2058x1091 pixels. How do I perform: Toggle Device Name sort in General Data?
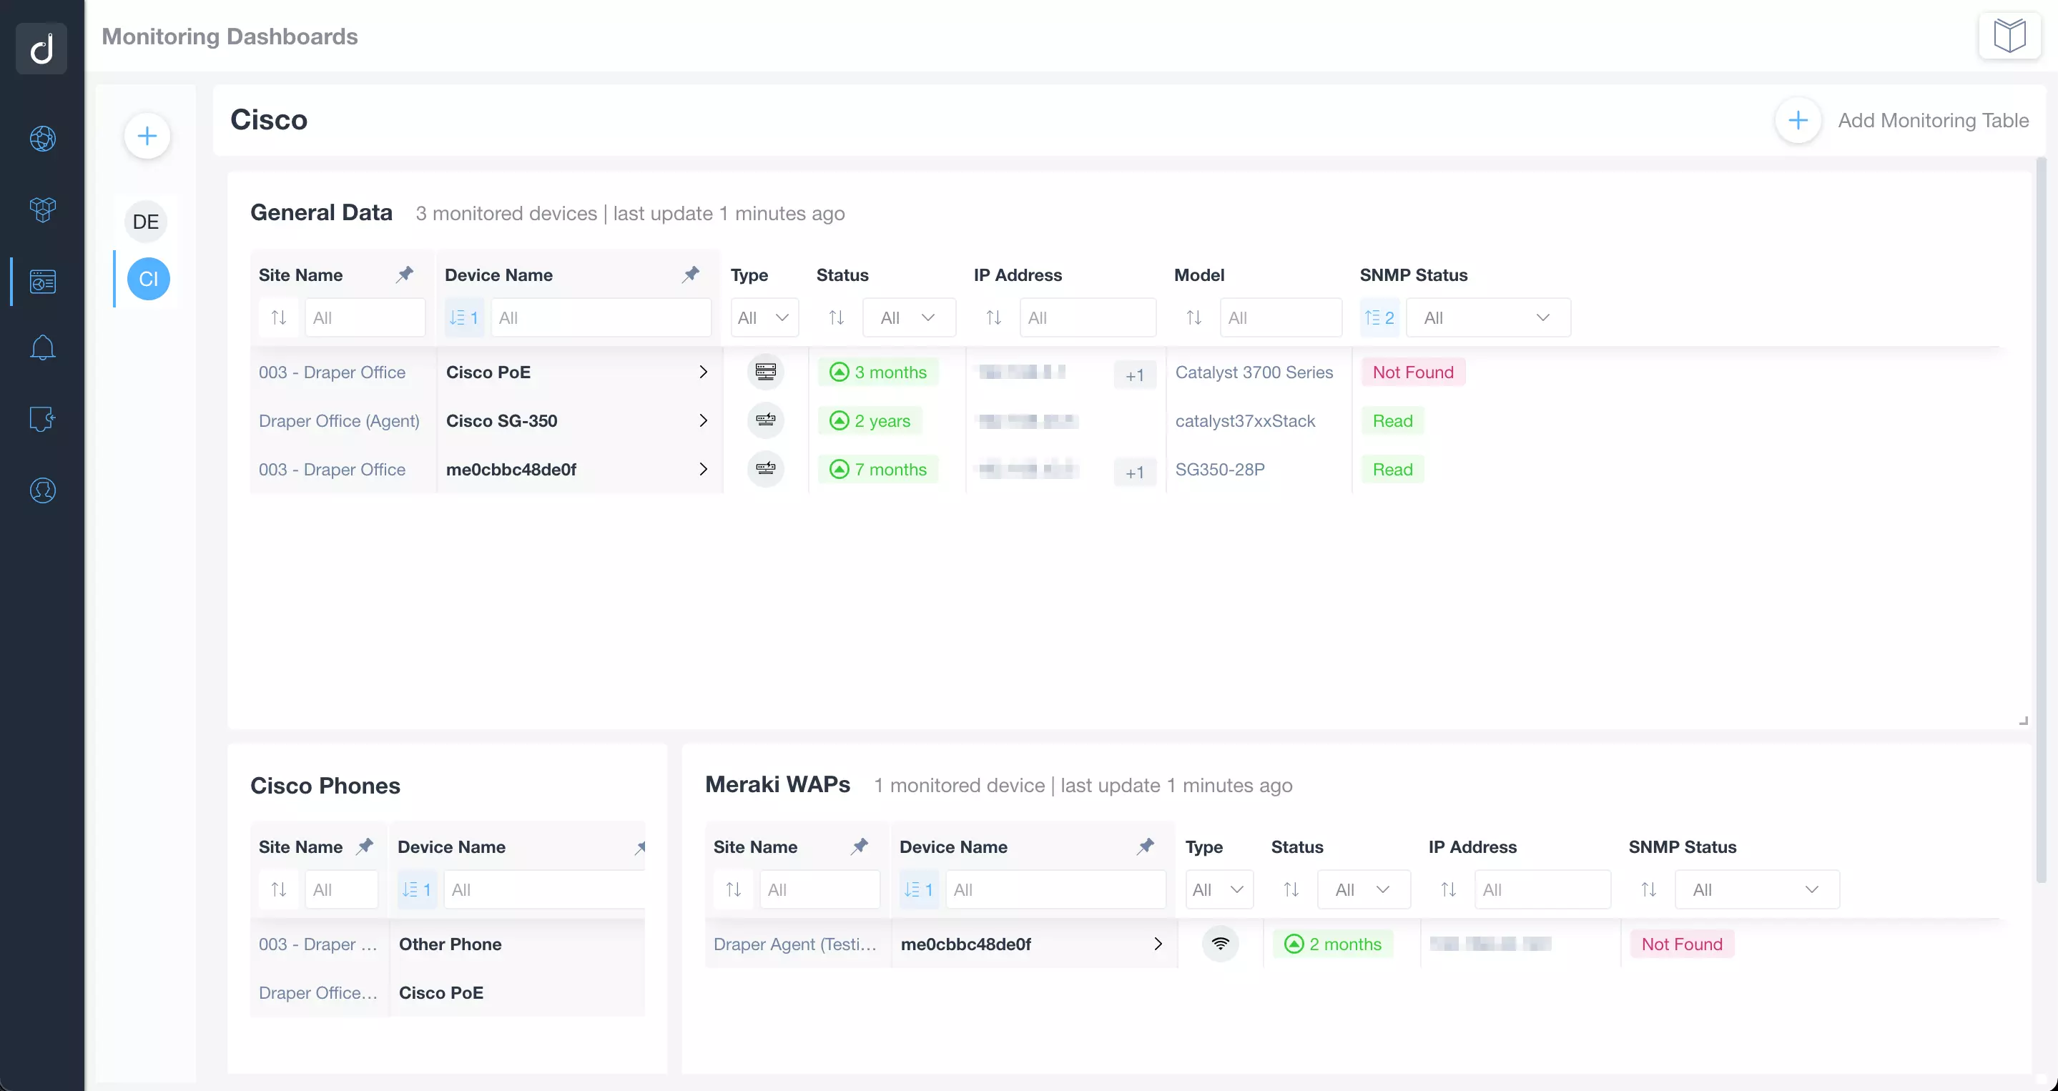pos(463,318)
